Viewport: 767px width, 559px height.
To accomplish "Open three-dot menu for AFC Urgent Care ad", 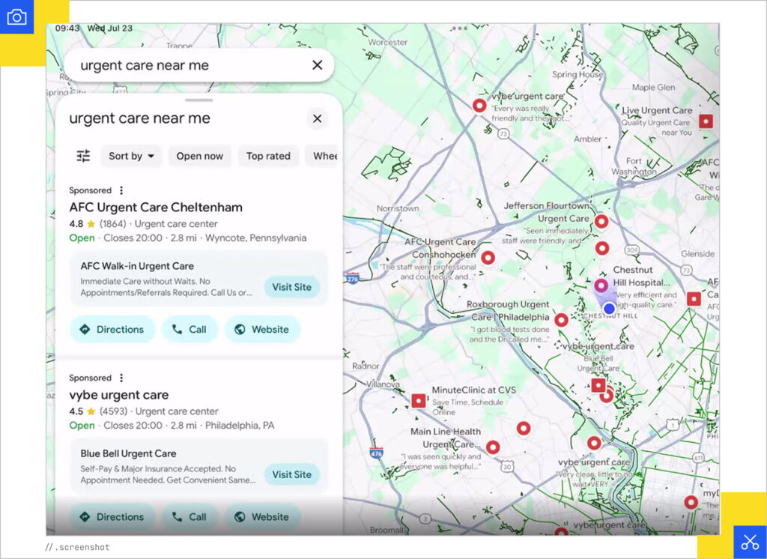I will [x=121, y=190].
